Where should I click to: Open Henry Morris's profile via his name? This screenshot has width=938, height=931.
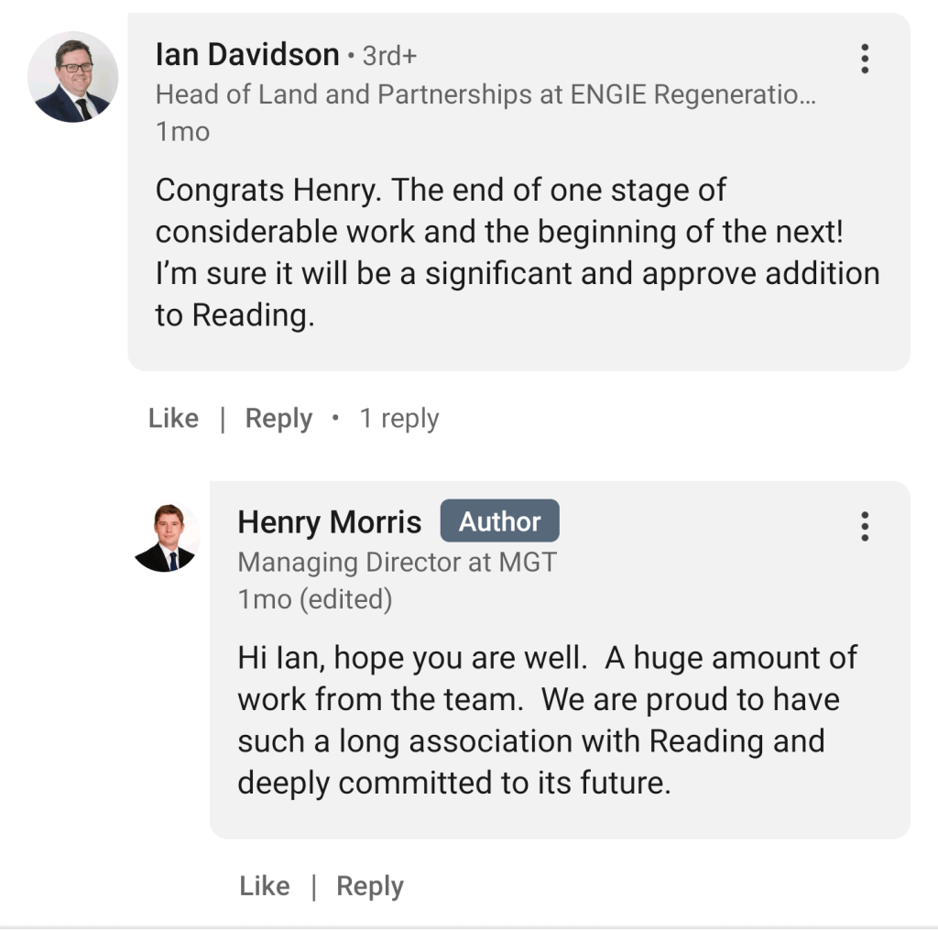click(330, 522)
